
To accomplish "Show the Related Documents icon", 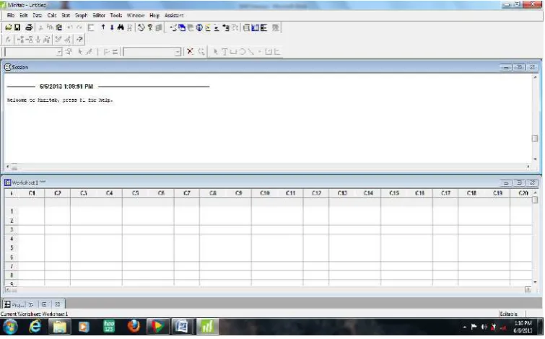I will [225, 27].
